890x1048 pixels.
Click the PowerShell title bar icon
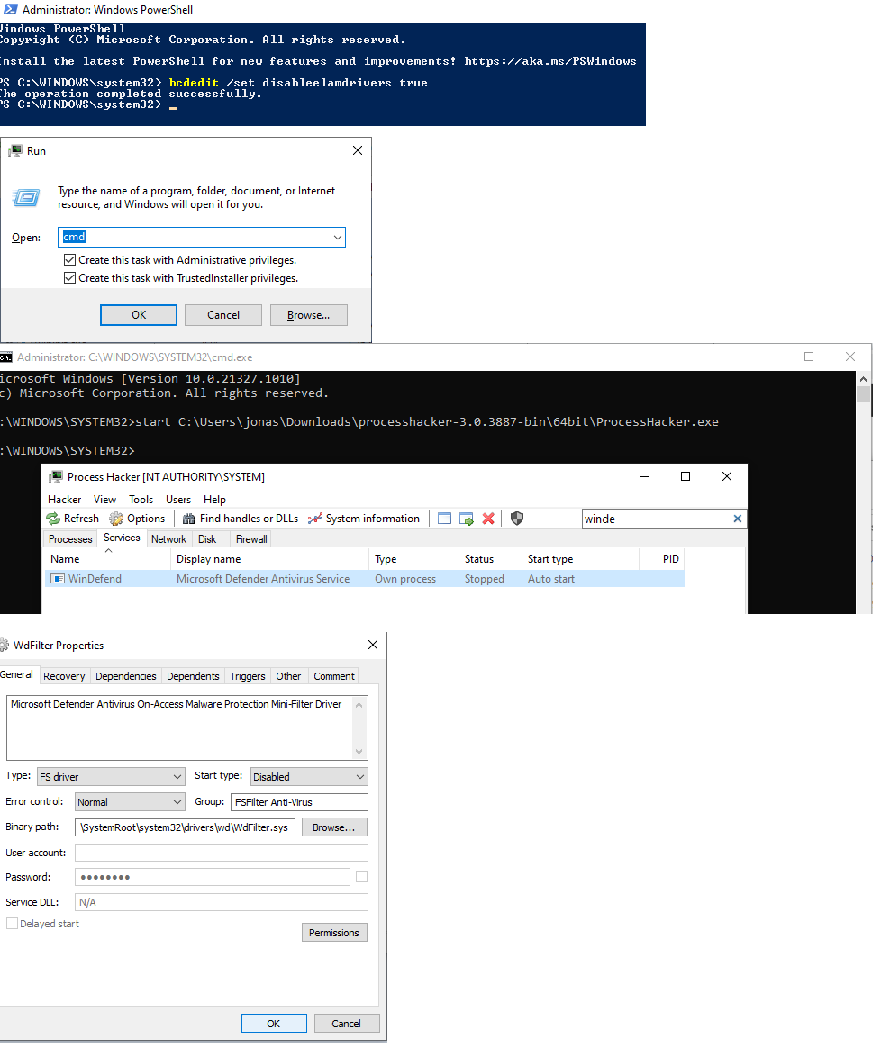[10, 9]
